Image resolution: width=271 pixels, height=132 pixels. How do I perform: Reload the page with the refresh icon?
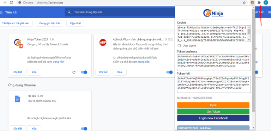pos(11,2)
